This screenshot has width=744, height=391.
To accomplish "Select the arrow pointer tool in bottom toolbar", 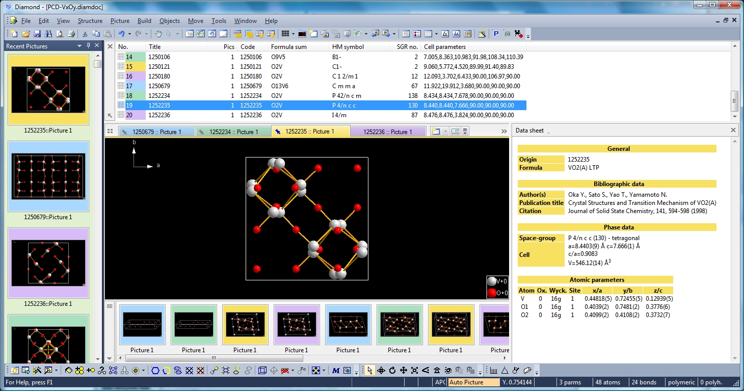I will coord(370,370).
